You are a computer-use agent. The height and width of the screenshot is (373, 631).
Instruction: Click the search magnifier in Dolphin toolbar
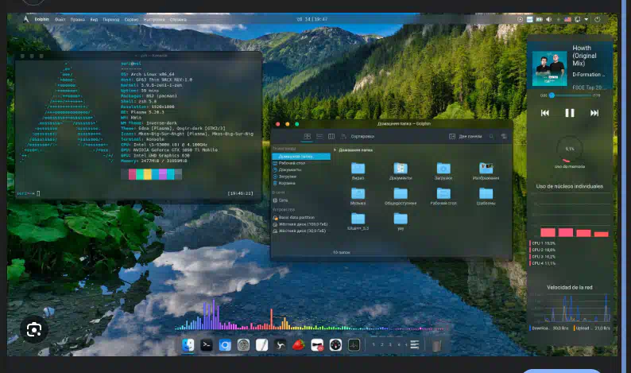coord(491,137)
